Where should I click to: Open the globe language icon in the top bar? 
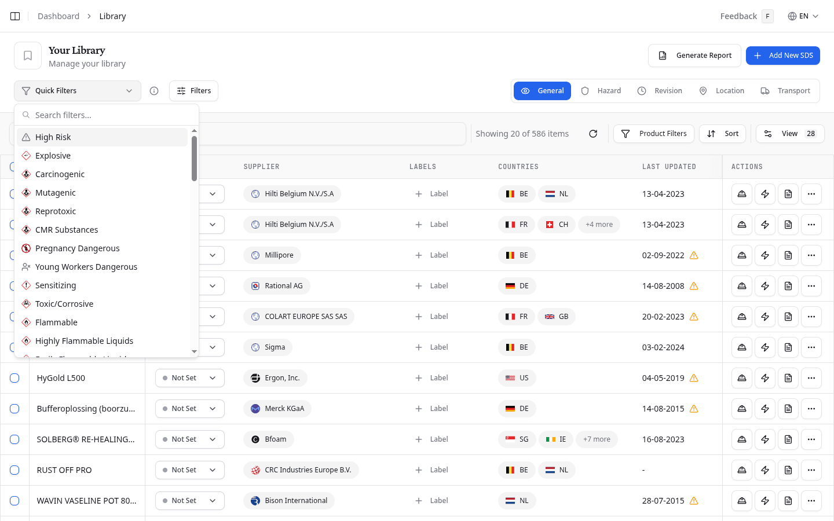pos(792,16)
